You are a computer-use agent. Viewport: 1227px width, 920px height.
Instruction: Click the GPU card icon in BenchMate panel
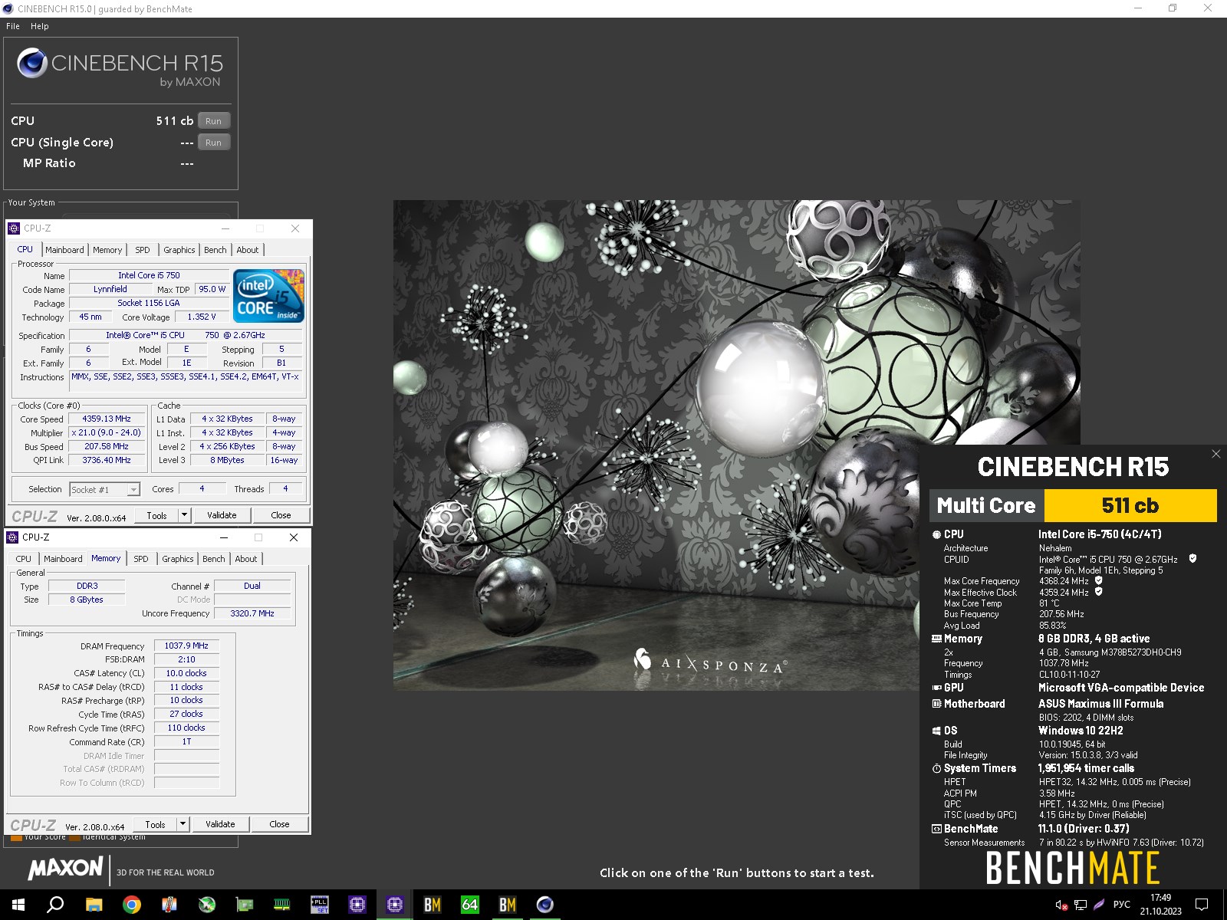(x=936, y=688)
